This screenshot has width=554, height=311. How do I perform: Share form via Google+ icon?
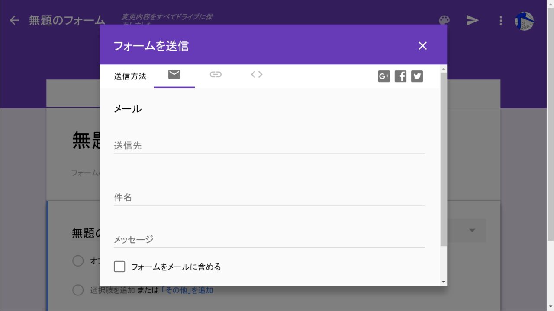tap(384, 76)
